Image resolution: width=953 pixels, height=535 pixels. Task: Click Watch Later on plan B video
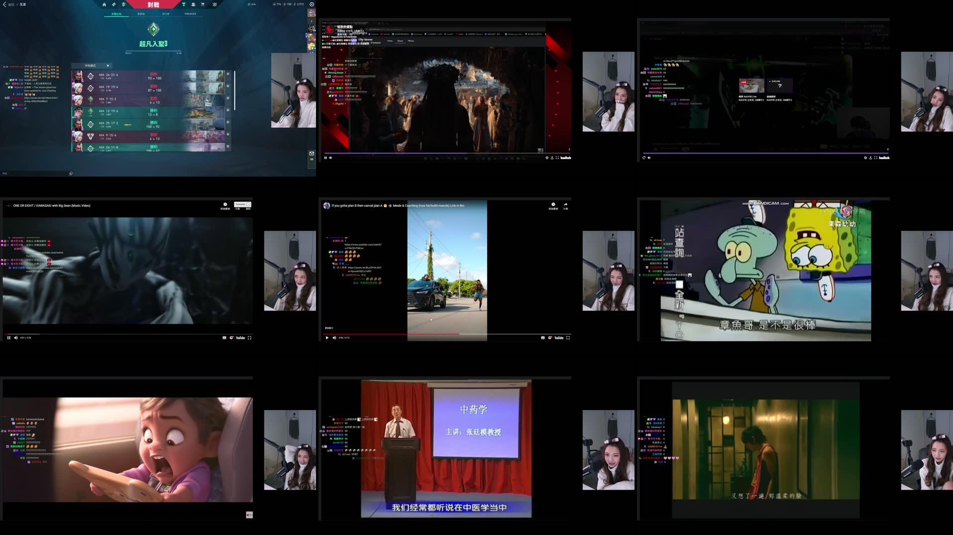tap(553, 206)
